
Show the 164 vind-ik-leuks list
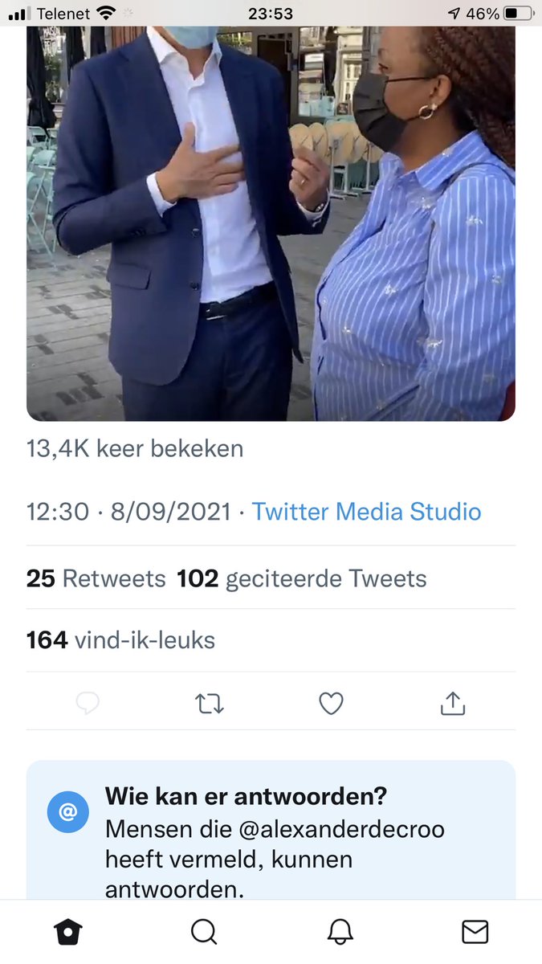(120, 640)
